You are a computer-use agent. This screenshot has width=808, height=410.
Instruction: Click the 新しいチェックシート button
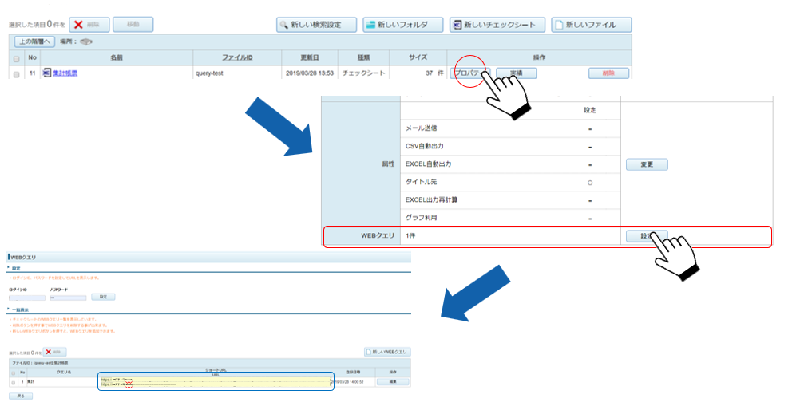tap(497, 25)
